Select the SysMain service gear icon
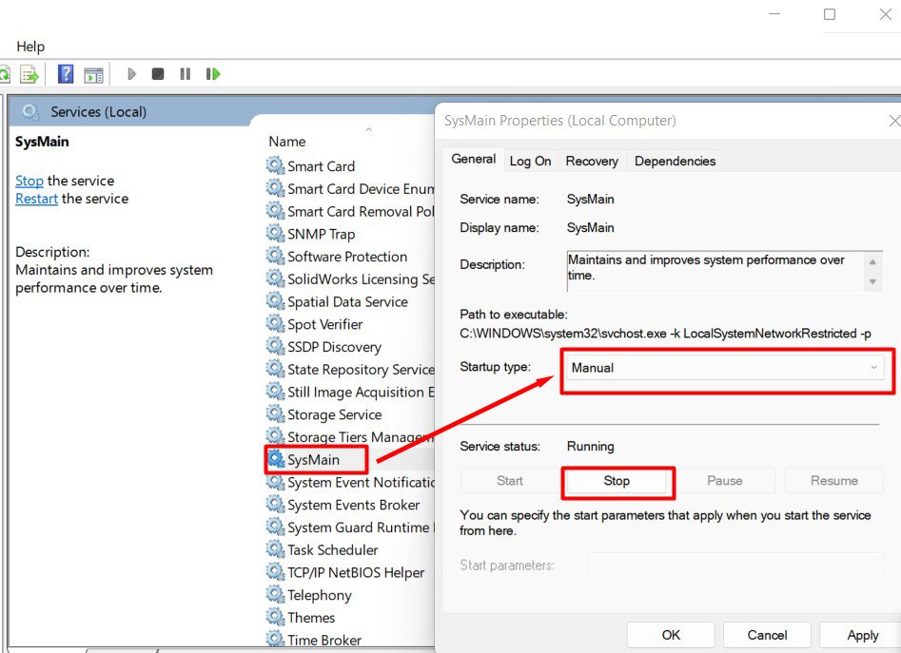Viewport: 901px width, 653px height. pos(277,459)
